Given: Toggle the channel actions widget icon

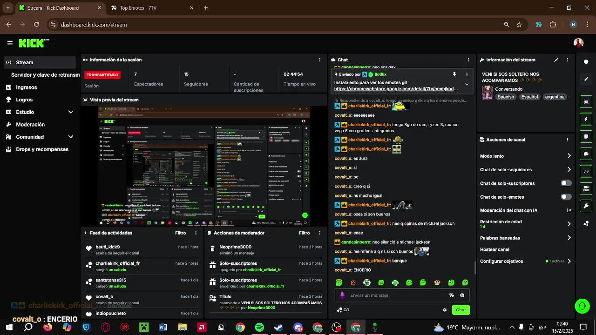Looking at the screenshot, I should (x=586, y=188).
